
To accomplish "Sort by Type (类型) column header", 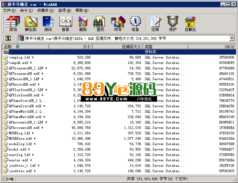I will click(166, 47).
